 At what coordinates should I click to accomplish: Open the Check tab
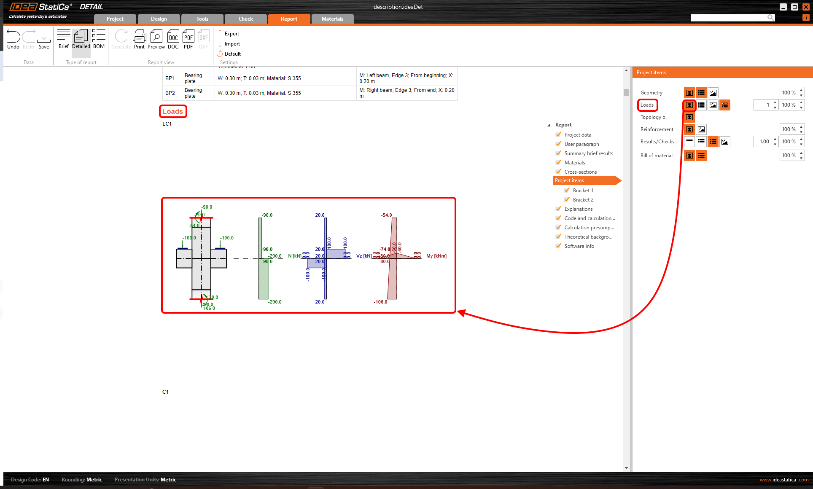[245, 19]
